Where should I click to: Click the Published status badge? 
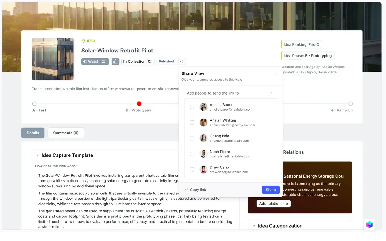point(166,62)
